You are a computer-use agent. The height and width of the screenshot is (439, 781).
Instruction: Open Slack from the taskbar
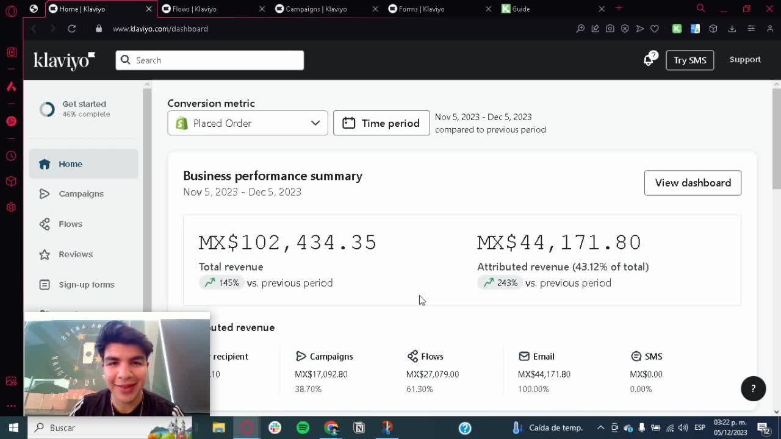coord(275,427)
